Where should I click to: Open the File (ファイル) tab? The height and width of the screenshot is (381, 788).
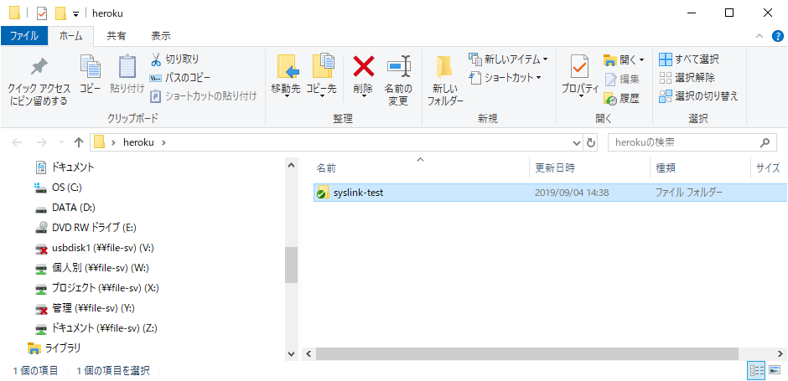(x=24, y=36)
